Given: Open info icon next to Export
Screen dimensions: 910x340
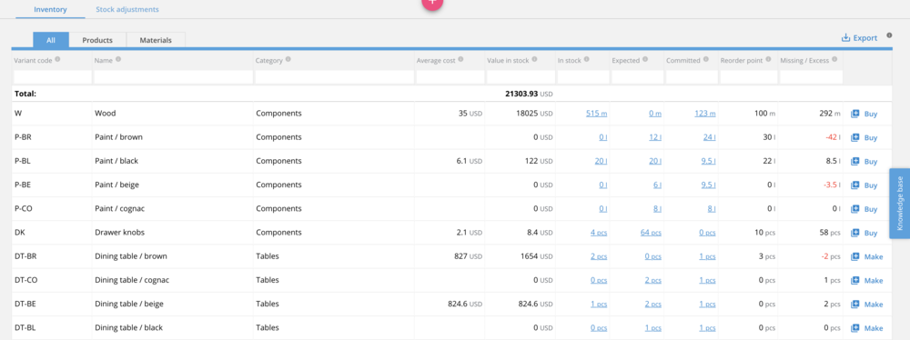Looking at the screenshot, I should [x=889, y=35].
